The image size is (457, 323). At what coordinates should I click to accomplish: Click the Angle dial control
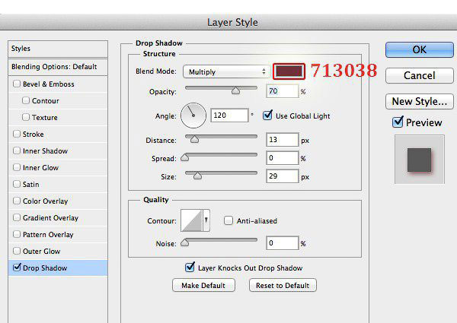pos(193,116)
